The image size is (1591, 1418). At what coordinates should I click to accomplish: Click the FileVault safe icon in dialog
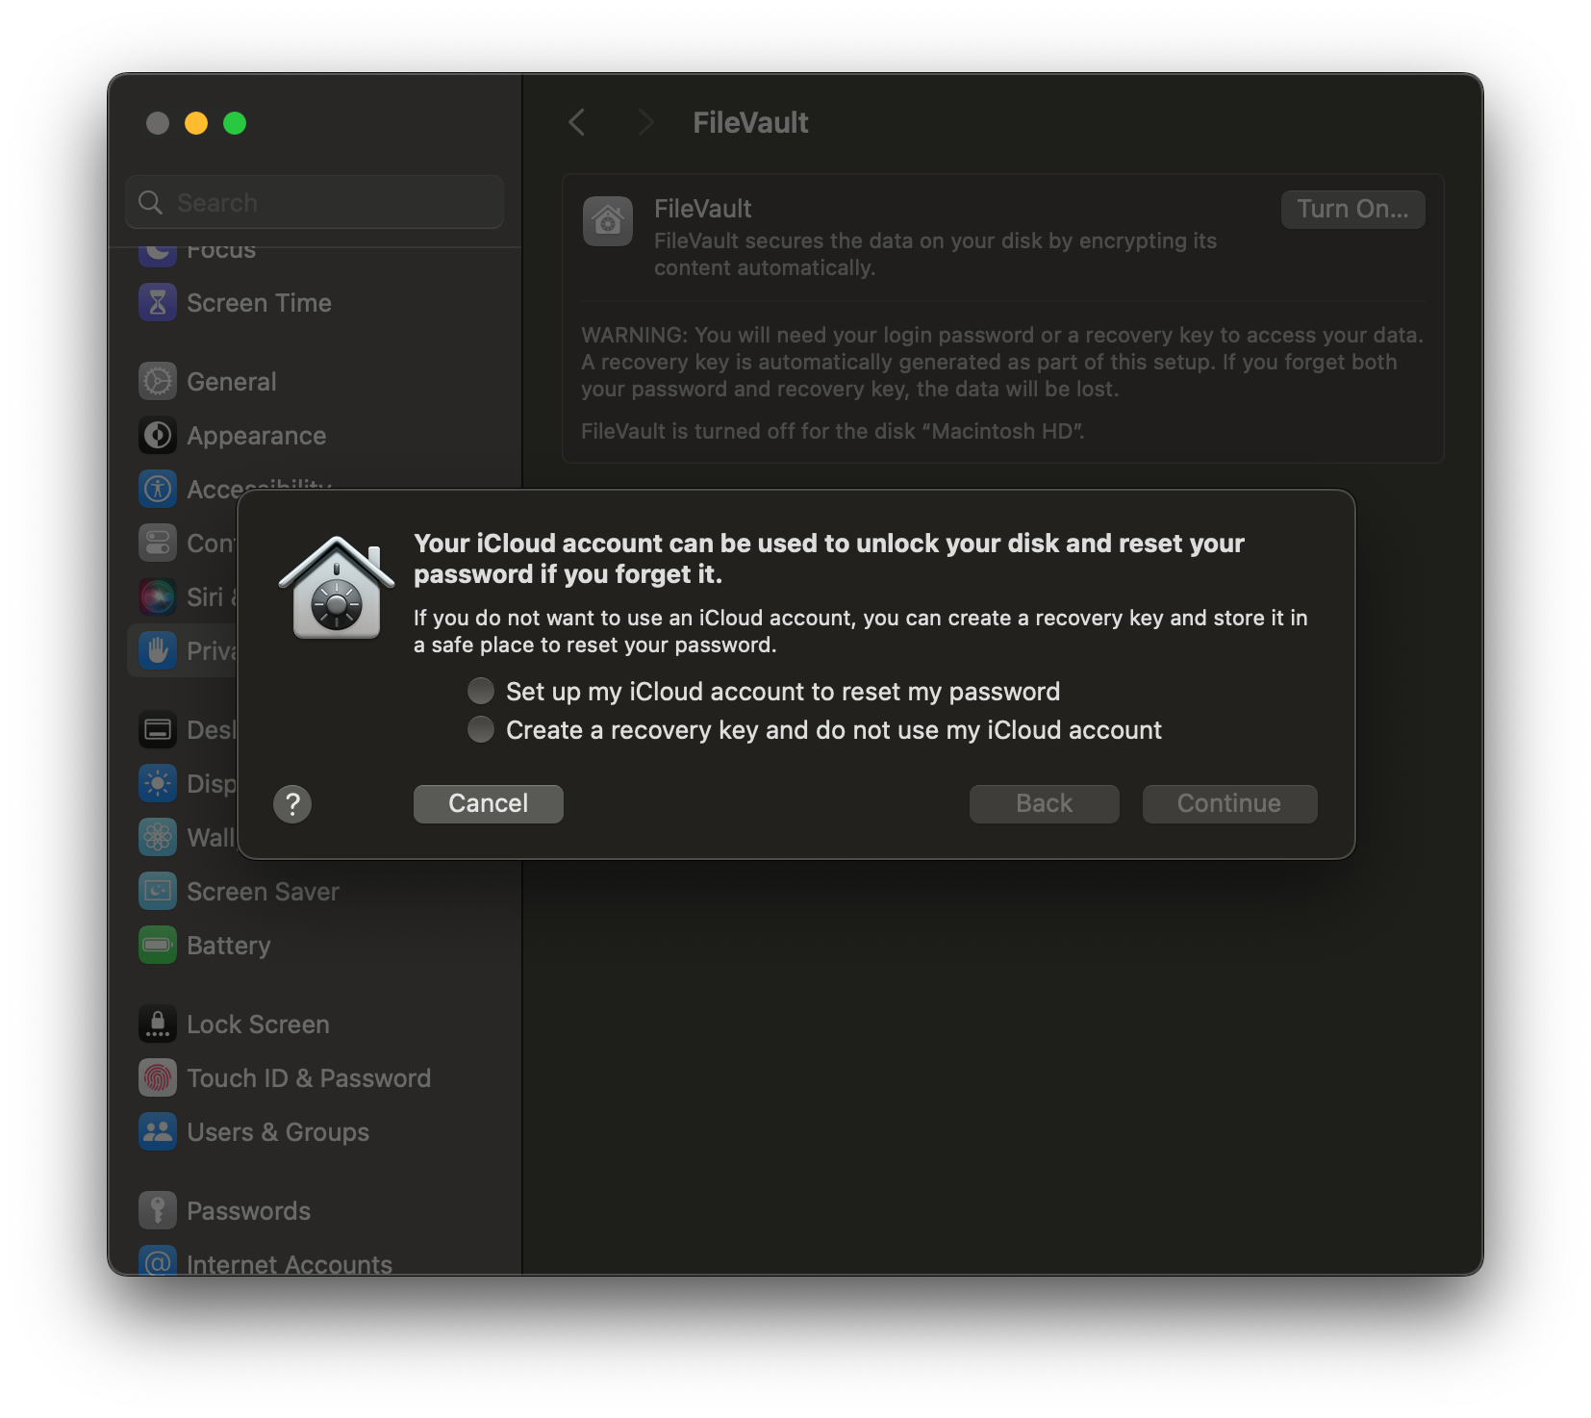337,588
